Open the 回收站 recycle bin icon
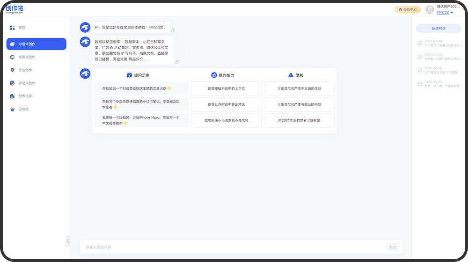 (x=13, y=109)
